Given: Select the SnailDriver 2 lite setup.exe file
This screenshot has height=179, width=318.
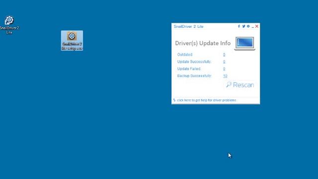Looking at the screenshot, I should click(x=72, y=41).
